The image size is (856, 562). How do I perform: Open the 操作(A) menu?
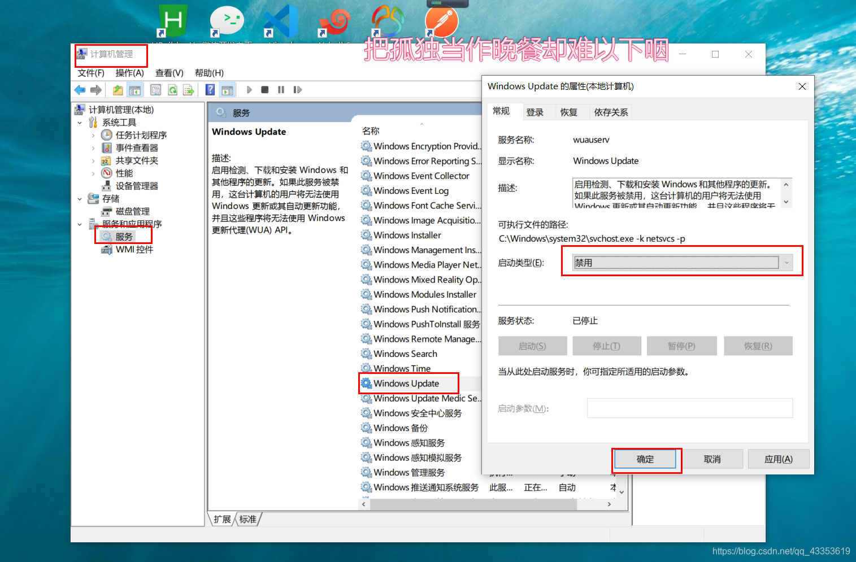click(130, 73)
